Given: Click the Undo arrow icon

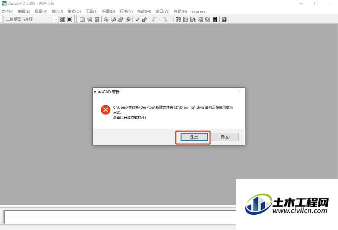Looking at the screenshot, I should pyautogui.click(x=154, y=19).
